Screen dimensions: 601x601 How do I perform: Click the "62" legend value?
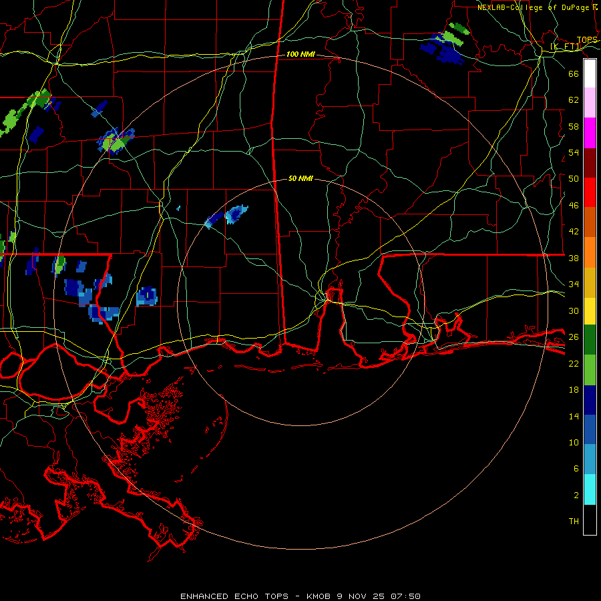pos(574,99)
